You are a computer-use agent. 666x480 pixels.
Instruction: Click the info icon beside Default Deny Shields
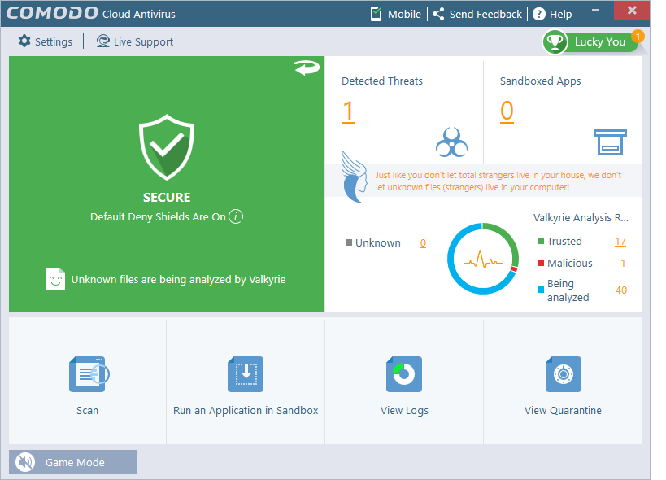click(x=236, y=216)
